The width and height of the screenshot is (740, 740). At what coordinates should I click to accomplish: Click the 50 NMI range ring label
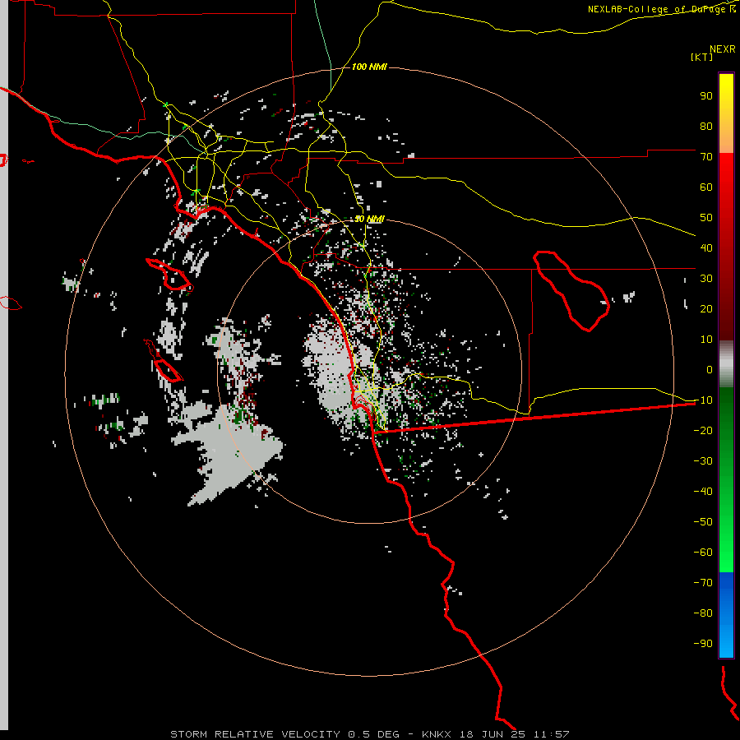click(x=369, y=219)
